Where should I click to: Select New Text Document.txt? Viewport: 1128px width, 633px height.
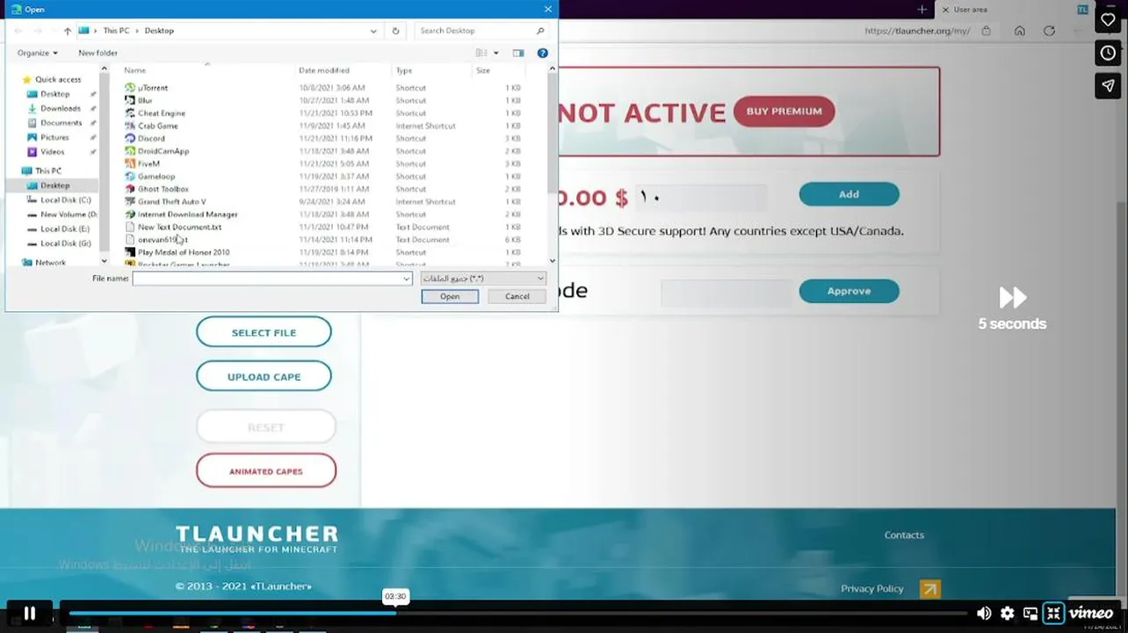tap(179, 227)
